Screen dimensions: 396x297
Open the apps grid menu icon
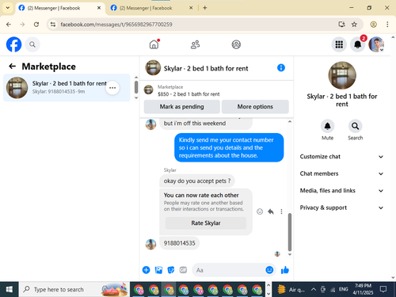[339, 44]
